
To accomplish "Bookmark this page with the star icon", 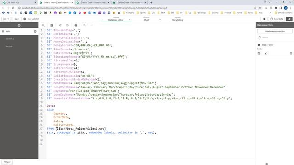I will 260,8.
